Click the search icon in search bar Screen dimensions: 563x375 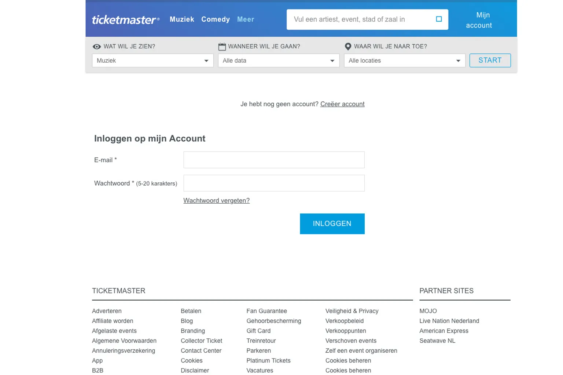tap(438, 19)
